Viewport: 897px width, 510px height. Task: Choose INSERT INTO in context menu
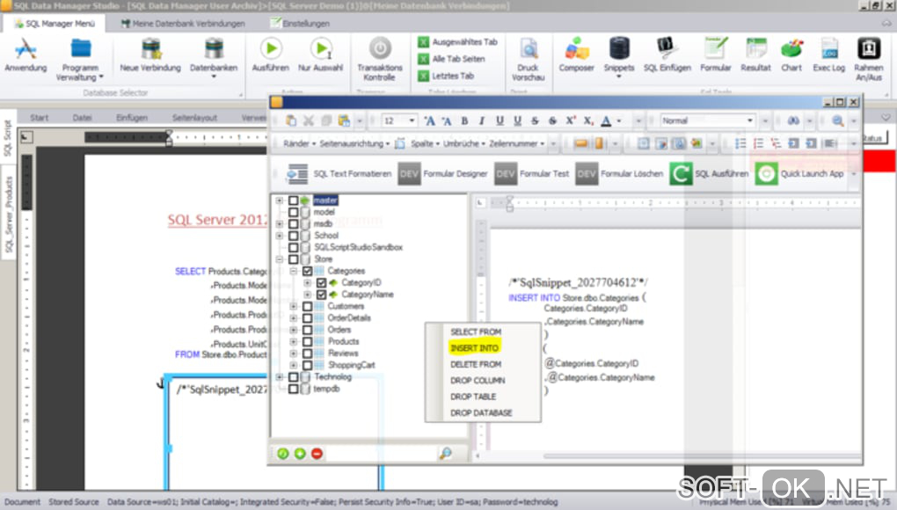click(x=474, y=347)
